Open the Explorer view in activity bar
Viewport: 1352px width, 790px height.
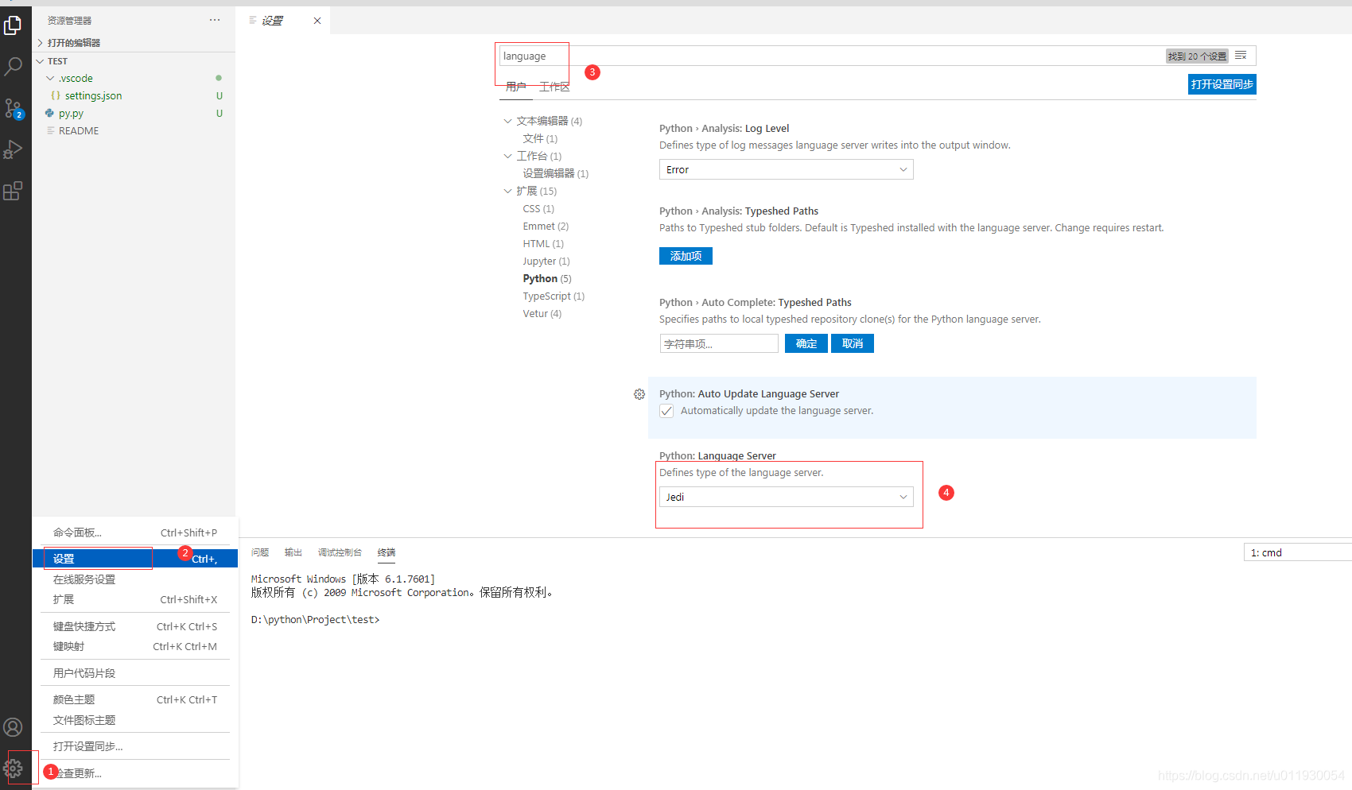pyautogui.click(x=13, y=25)
